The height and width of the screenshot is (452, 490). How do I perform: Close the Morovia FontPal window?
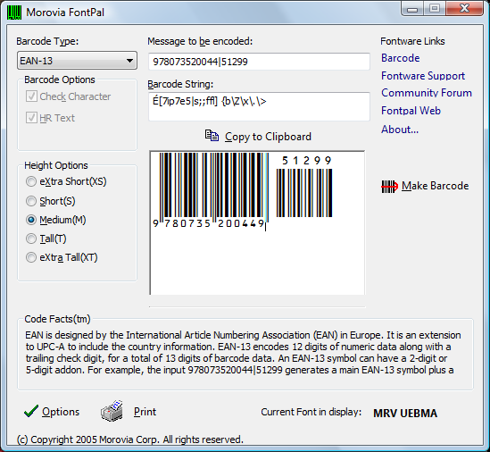pyautogui.click(x=464, y=9)
